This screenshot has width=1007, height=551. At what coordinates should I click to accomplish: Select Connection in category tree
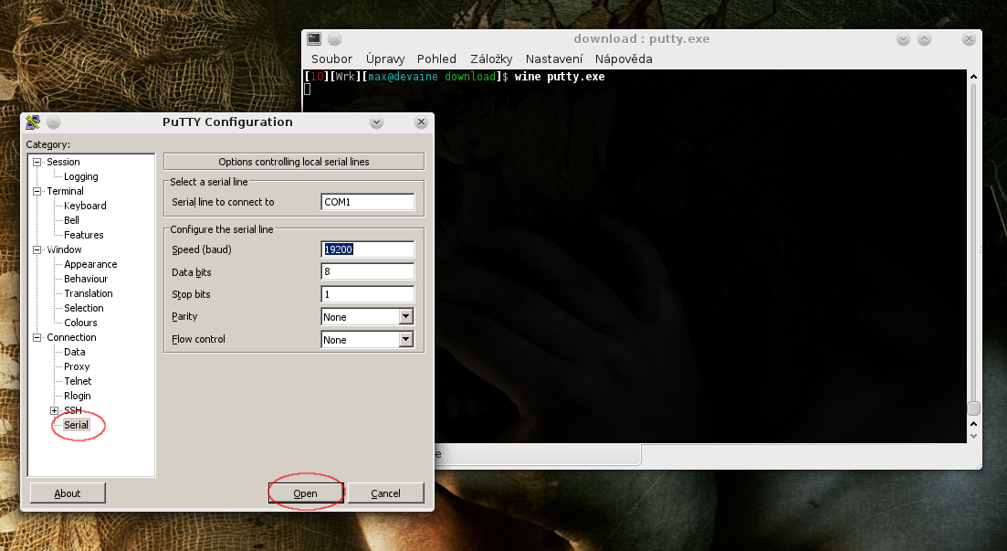click(71, 337)
